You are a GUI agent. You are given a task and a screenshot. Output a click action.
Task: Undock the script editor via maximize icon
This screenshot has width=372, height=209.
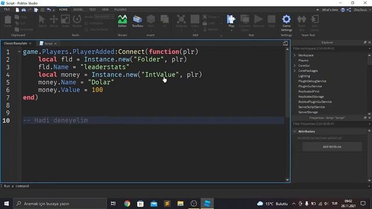click(x=285, y=43)
